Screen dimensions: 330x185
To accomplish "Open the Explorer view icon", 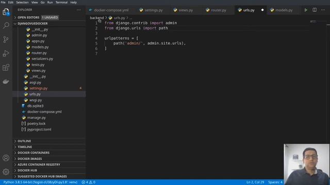I will [6, 12].
